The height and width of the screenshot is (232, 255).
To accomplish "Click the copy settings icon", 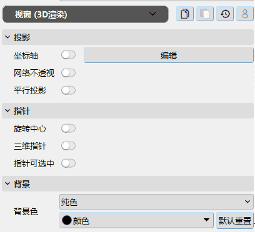I will coord(185,14).
